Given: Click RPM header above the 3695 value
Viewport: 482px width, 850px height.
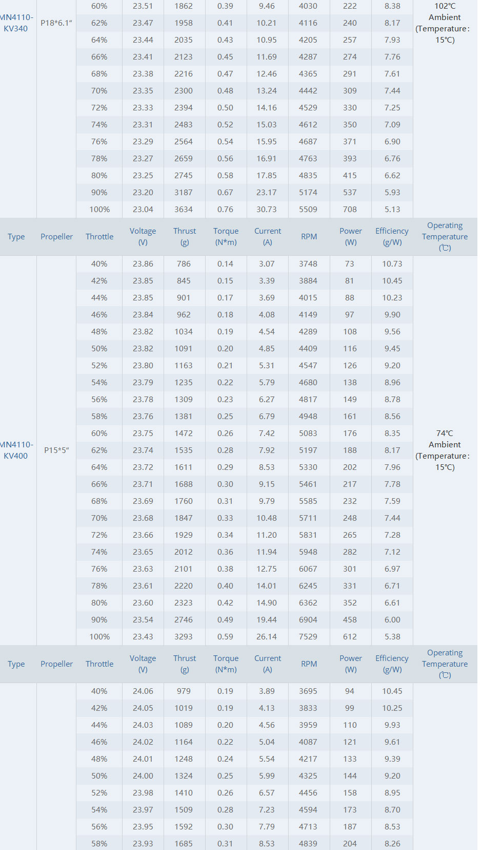Looking at the screenshot, I should pyautogui.click(x=309, y=664).
